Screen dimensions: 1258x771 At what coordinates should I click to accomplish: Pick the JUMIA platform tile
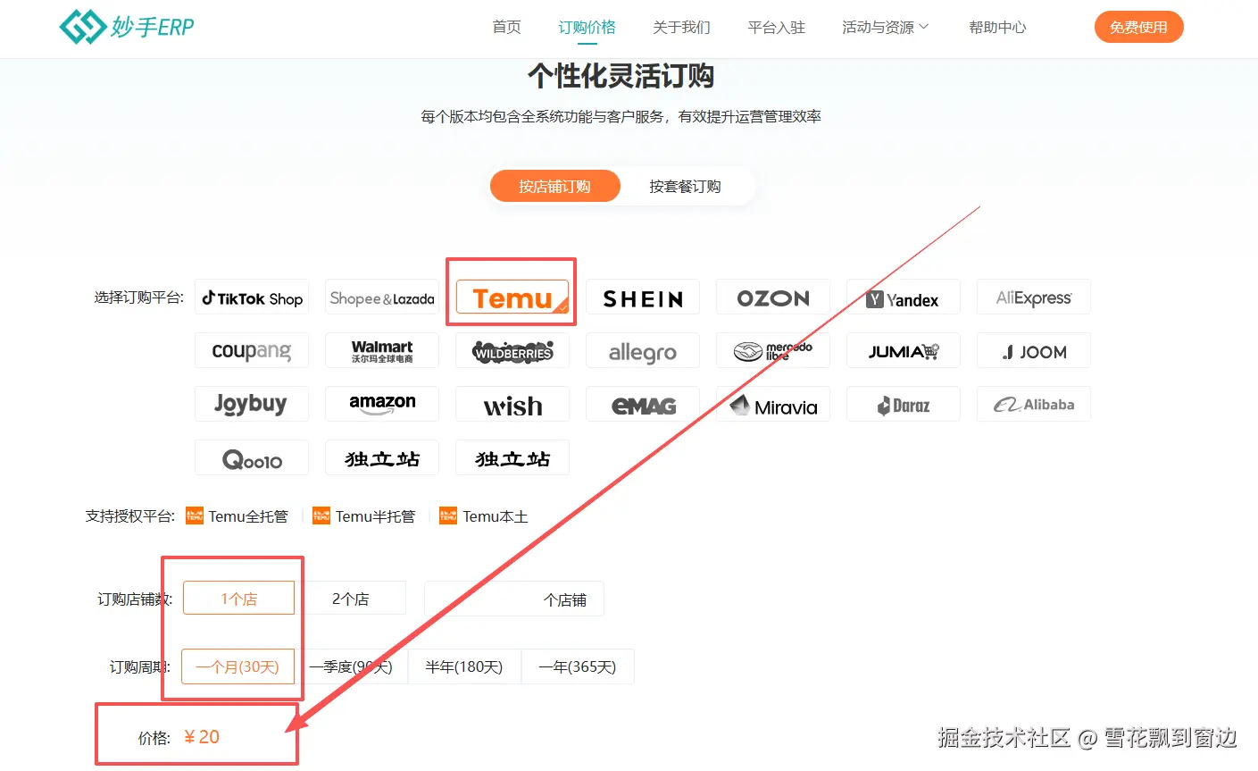click(x=904, y=351)
